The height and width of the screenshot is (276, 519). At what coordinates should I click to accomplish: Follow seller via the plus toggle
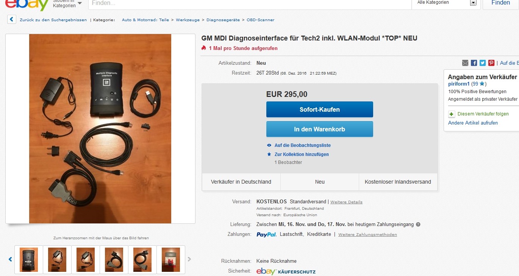(x=451, y=114)
